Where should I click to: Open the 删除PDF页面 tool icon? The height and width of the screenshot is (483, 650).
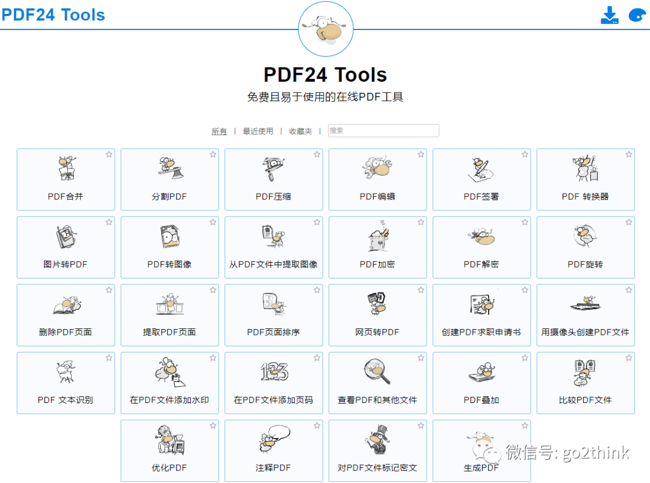[67, 306]
